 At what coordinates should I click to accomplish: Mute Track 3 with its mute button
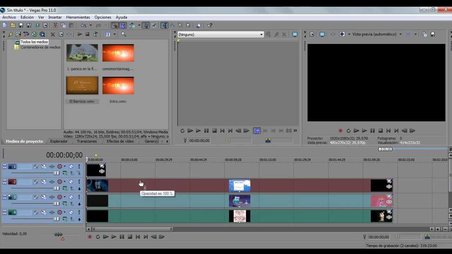[71, 197]
